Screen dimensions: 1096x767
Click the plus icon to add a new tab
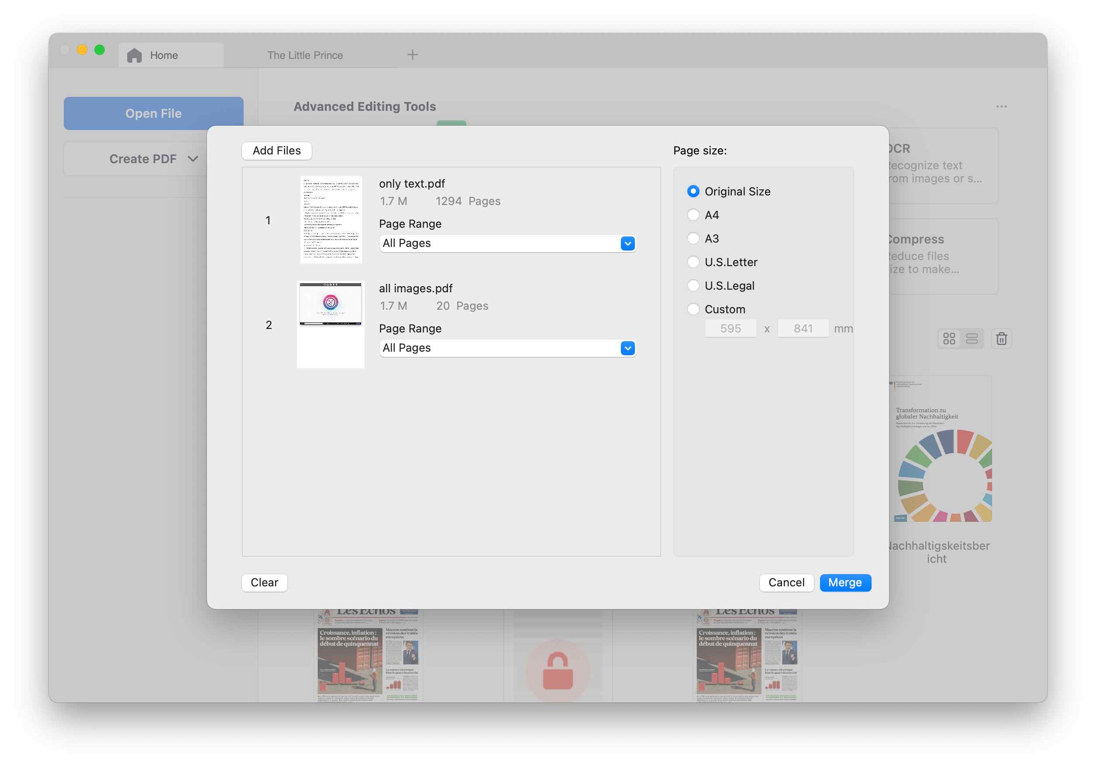[413, 55]
